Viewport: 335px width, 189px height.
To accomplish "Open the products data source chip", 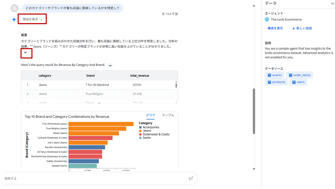I will pyautogui.click(x=276, y=82).
